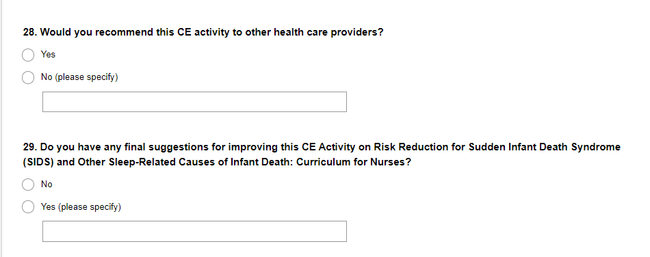The height and width of the screenshot is (257, 650).
Task: Click the 'No (please specify)' label text
Action: coord(79,77)
